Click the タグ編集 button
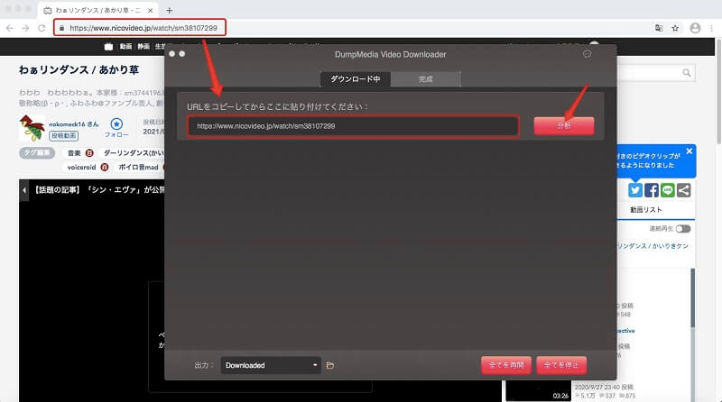The height and width of the screenshot is (402, 722). click(x=37, y=152)
